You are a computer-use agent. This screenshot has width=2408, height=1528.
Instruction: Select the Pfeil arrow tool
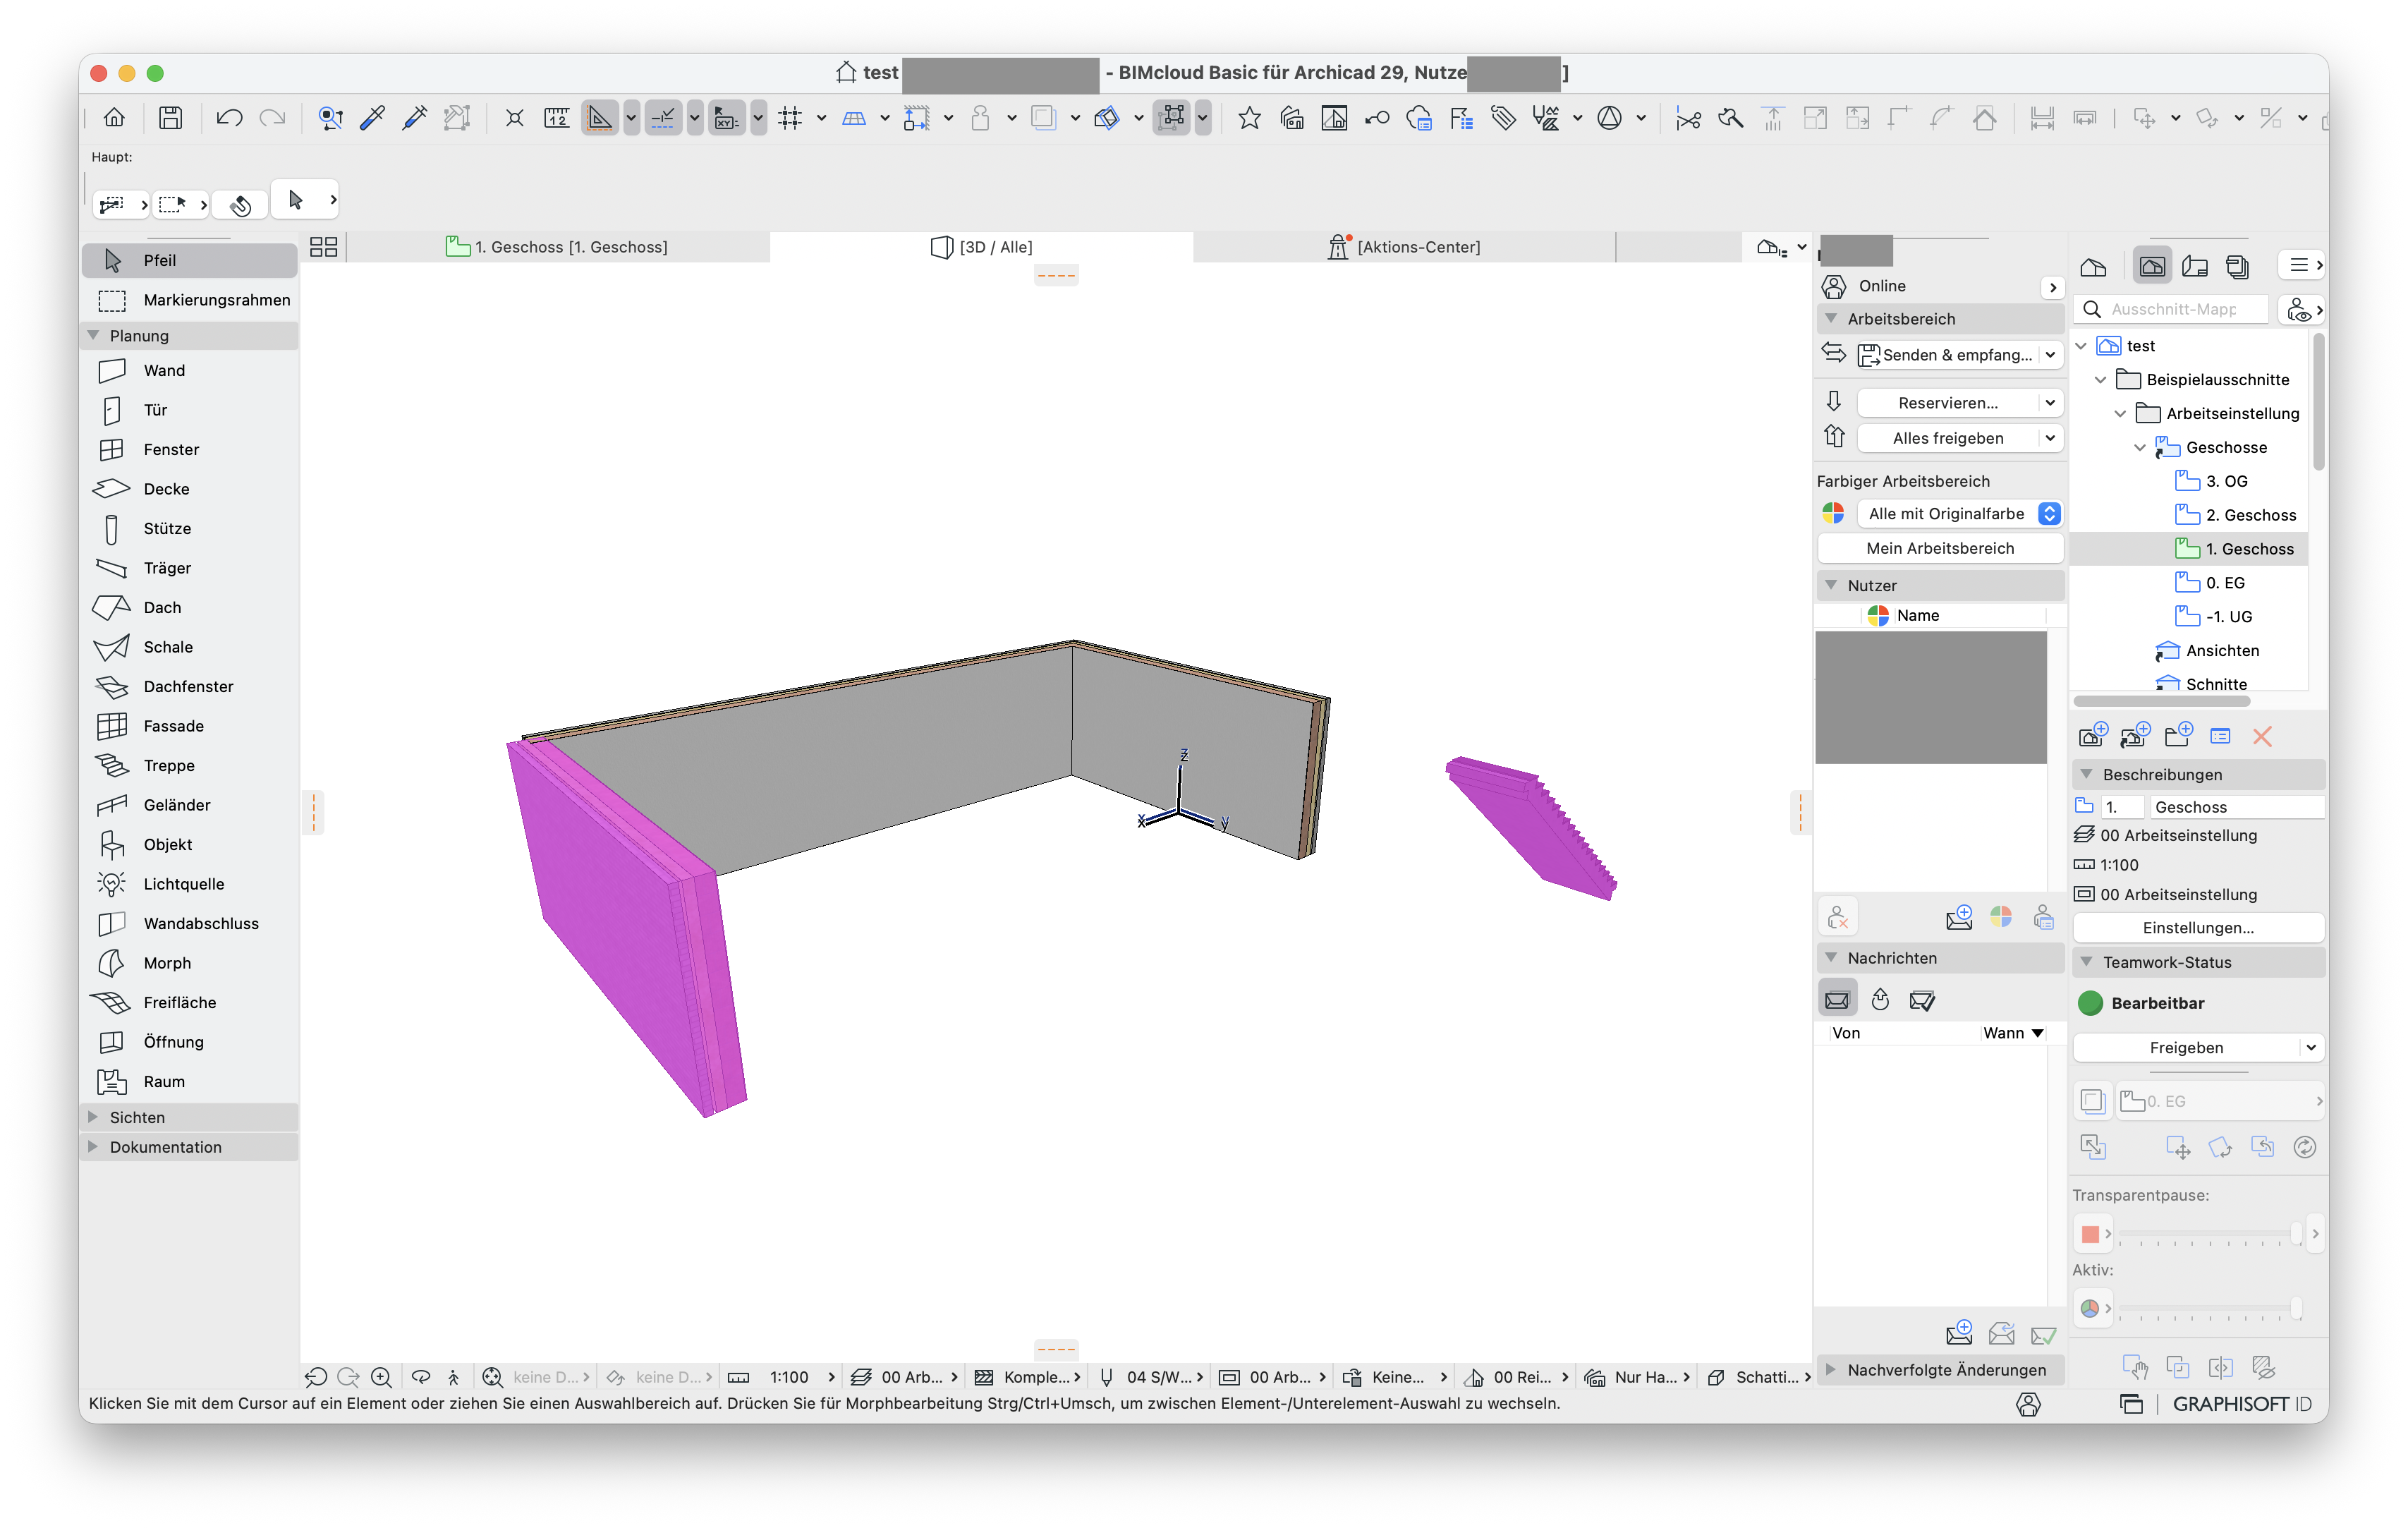pos(189,260)
